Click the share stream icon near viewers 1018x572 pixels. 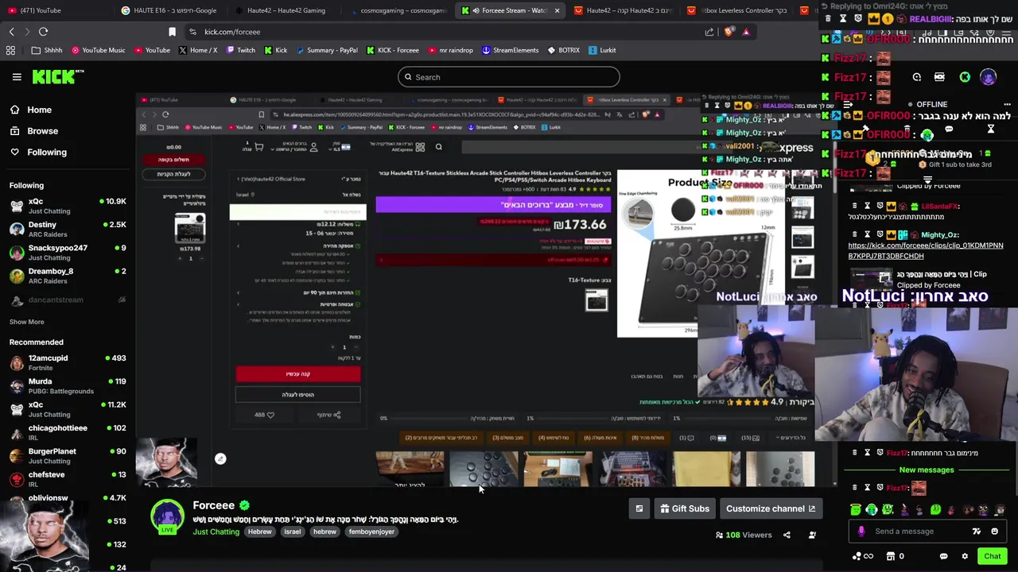(x=787, y=535)
